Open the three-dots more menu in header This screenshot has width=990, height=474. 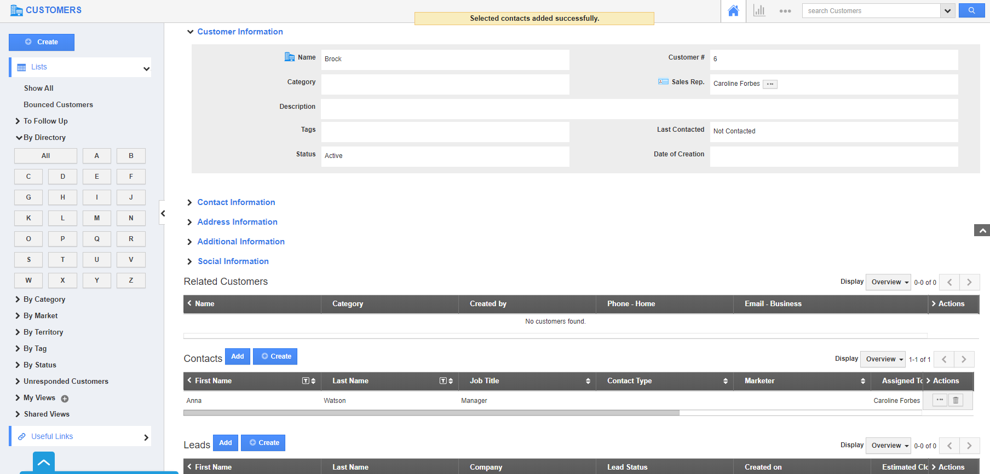point(785,11)
